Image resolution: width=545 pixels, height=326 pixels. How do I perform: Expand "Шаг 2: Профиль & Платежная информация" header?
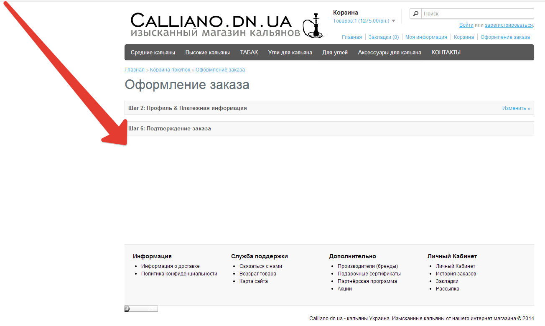click(329, 108)
